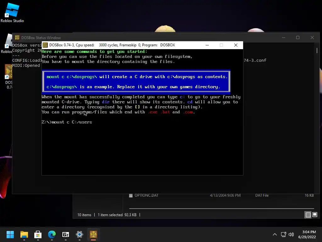
Task: Launch Microsoft Store from the taskbar
Action: tap(38, 234)
